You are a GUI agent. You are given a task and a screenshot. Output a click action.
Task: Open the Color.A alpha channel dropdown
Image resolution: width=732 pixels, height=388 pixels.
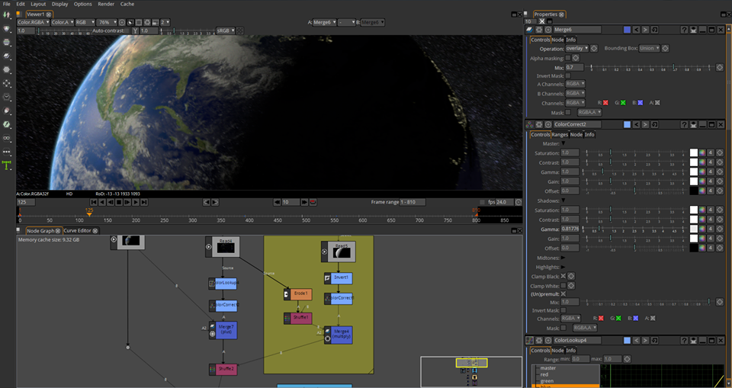pyautogui.click(x=63, y=22)
